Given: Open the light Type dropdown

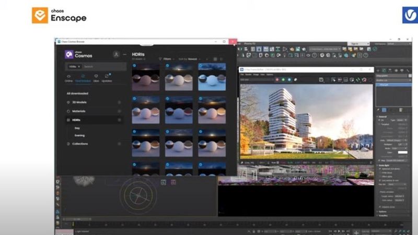Looking at the screenshot, I should pos(401,120).
